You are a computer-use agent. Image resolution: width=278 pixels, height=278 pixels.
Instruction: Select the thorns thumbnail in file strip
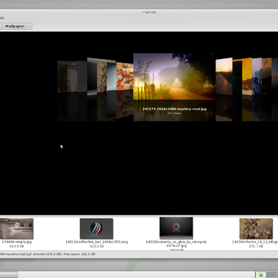pyautogui.click(x=256, y=229)
